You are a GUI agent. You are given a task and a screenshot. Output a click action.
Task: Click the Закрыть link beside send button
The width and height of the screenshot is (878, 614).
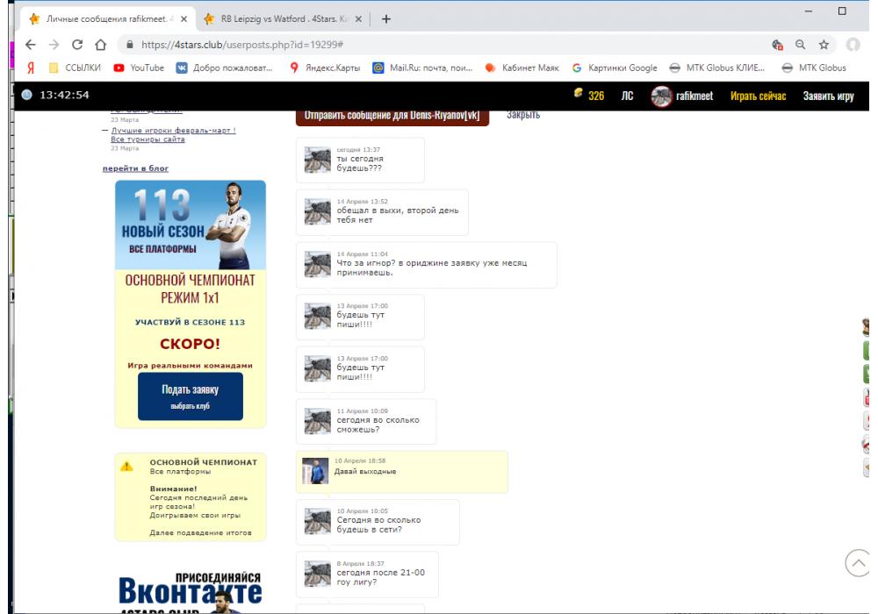[x=522, y=115]
